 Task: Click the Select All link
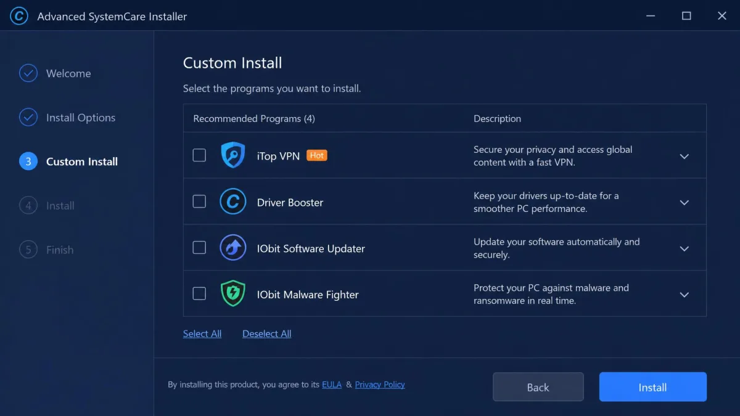[x=202, y=333]
